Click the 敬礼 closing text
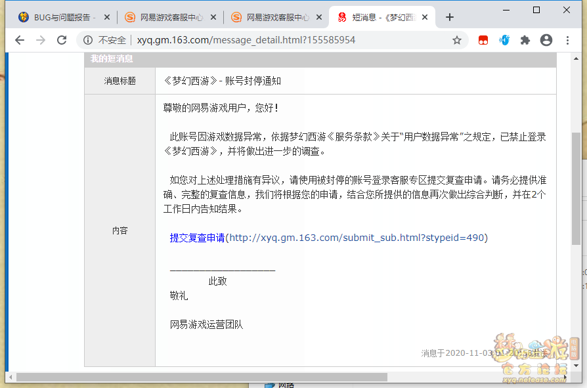The height and width of the screenshot is (388, 587). pyautogui.click(x=179, y=295)
